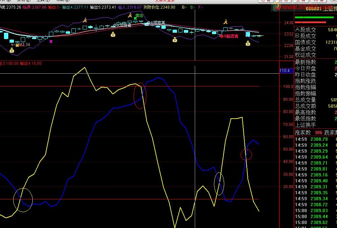Click the 输出5:2373.41 indicator value
337x228 pixels.
(103, 7)
